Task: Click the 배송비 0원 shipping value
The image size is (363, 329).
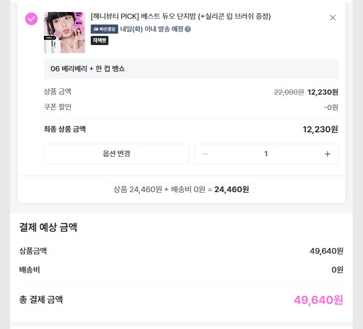Action: (337, 270)
